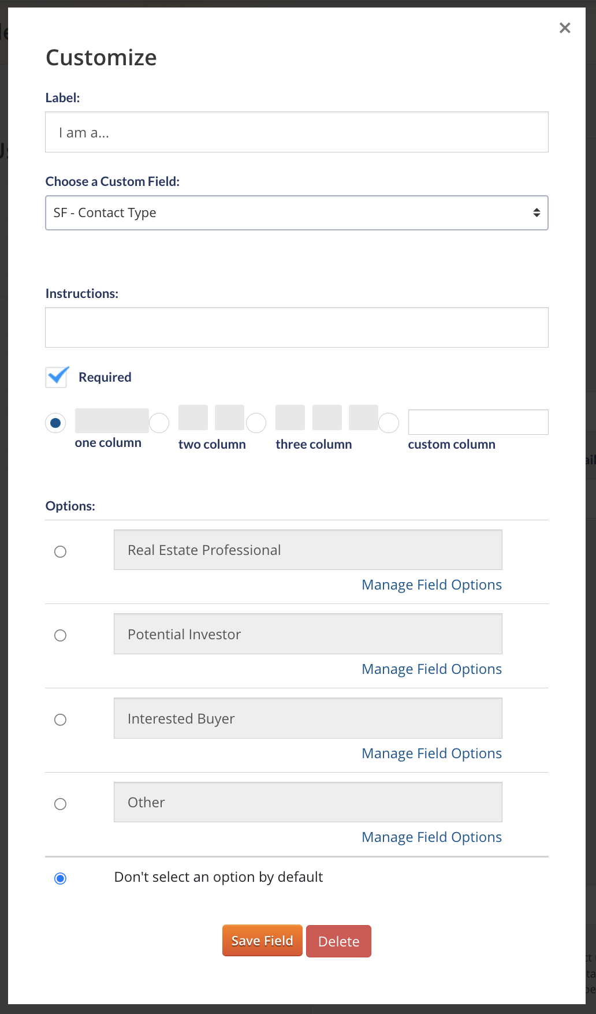Select the custom column layout radio
596x1014 pixels.
click(389, 423)
